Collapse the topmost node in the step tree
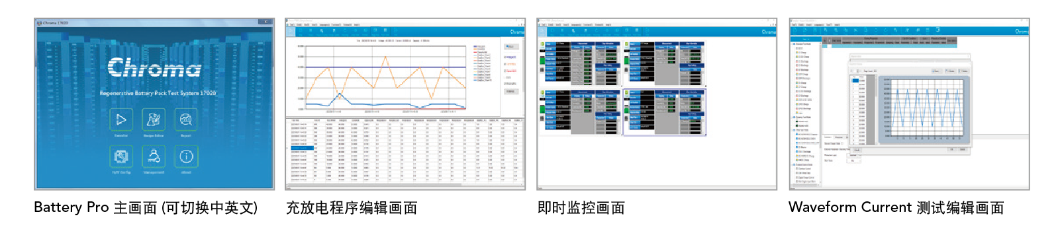The height and width of the screenshot is (239, 1058). click(793, 44)
